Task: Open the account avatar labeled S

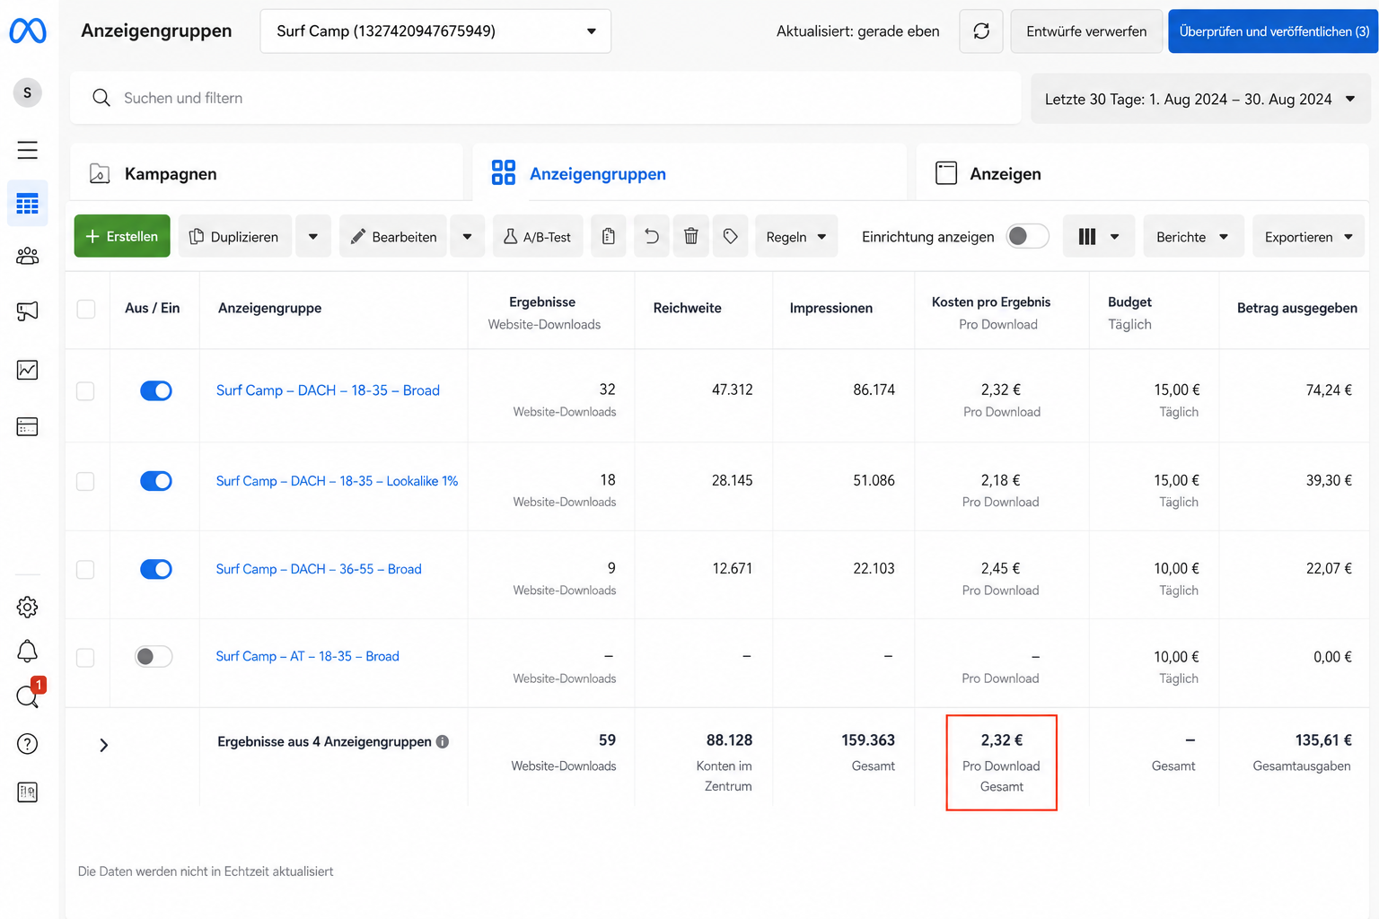Action: [27, 92]
